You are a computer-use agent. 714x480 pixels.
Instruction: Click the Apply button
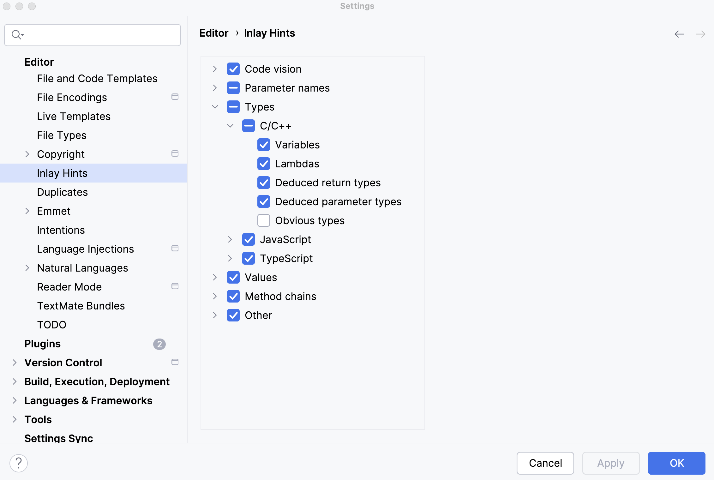tap(610, 463)
